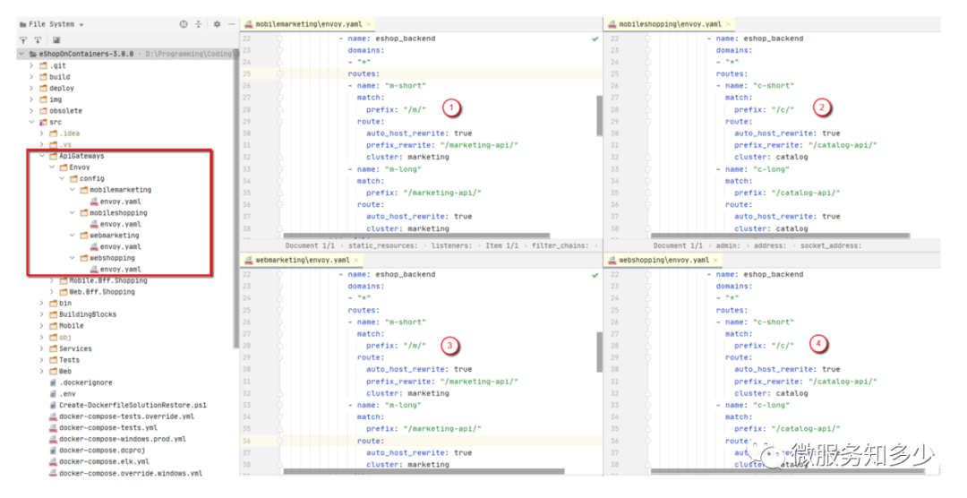Viewport: 967px width, 498px height.
Task: Expand the Services folder arrow
Action: pyautogui.click(x=42, y=348)
